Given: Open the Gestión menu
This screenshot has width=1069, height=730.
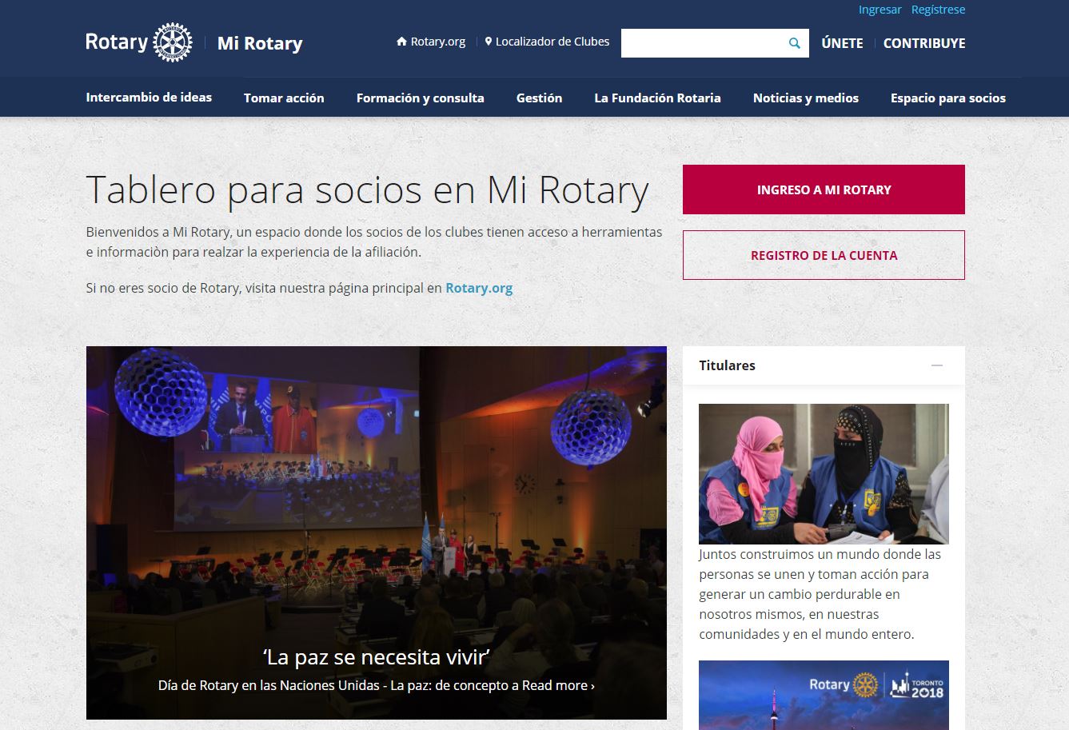Looking at the screenshot, I should coord(539,98).
